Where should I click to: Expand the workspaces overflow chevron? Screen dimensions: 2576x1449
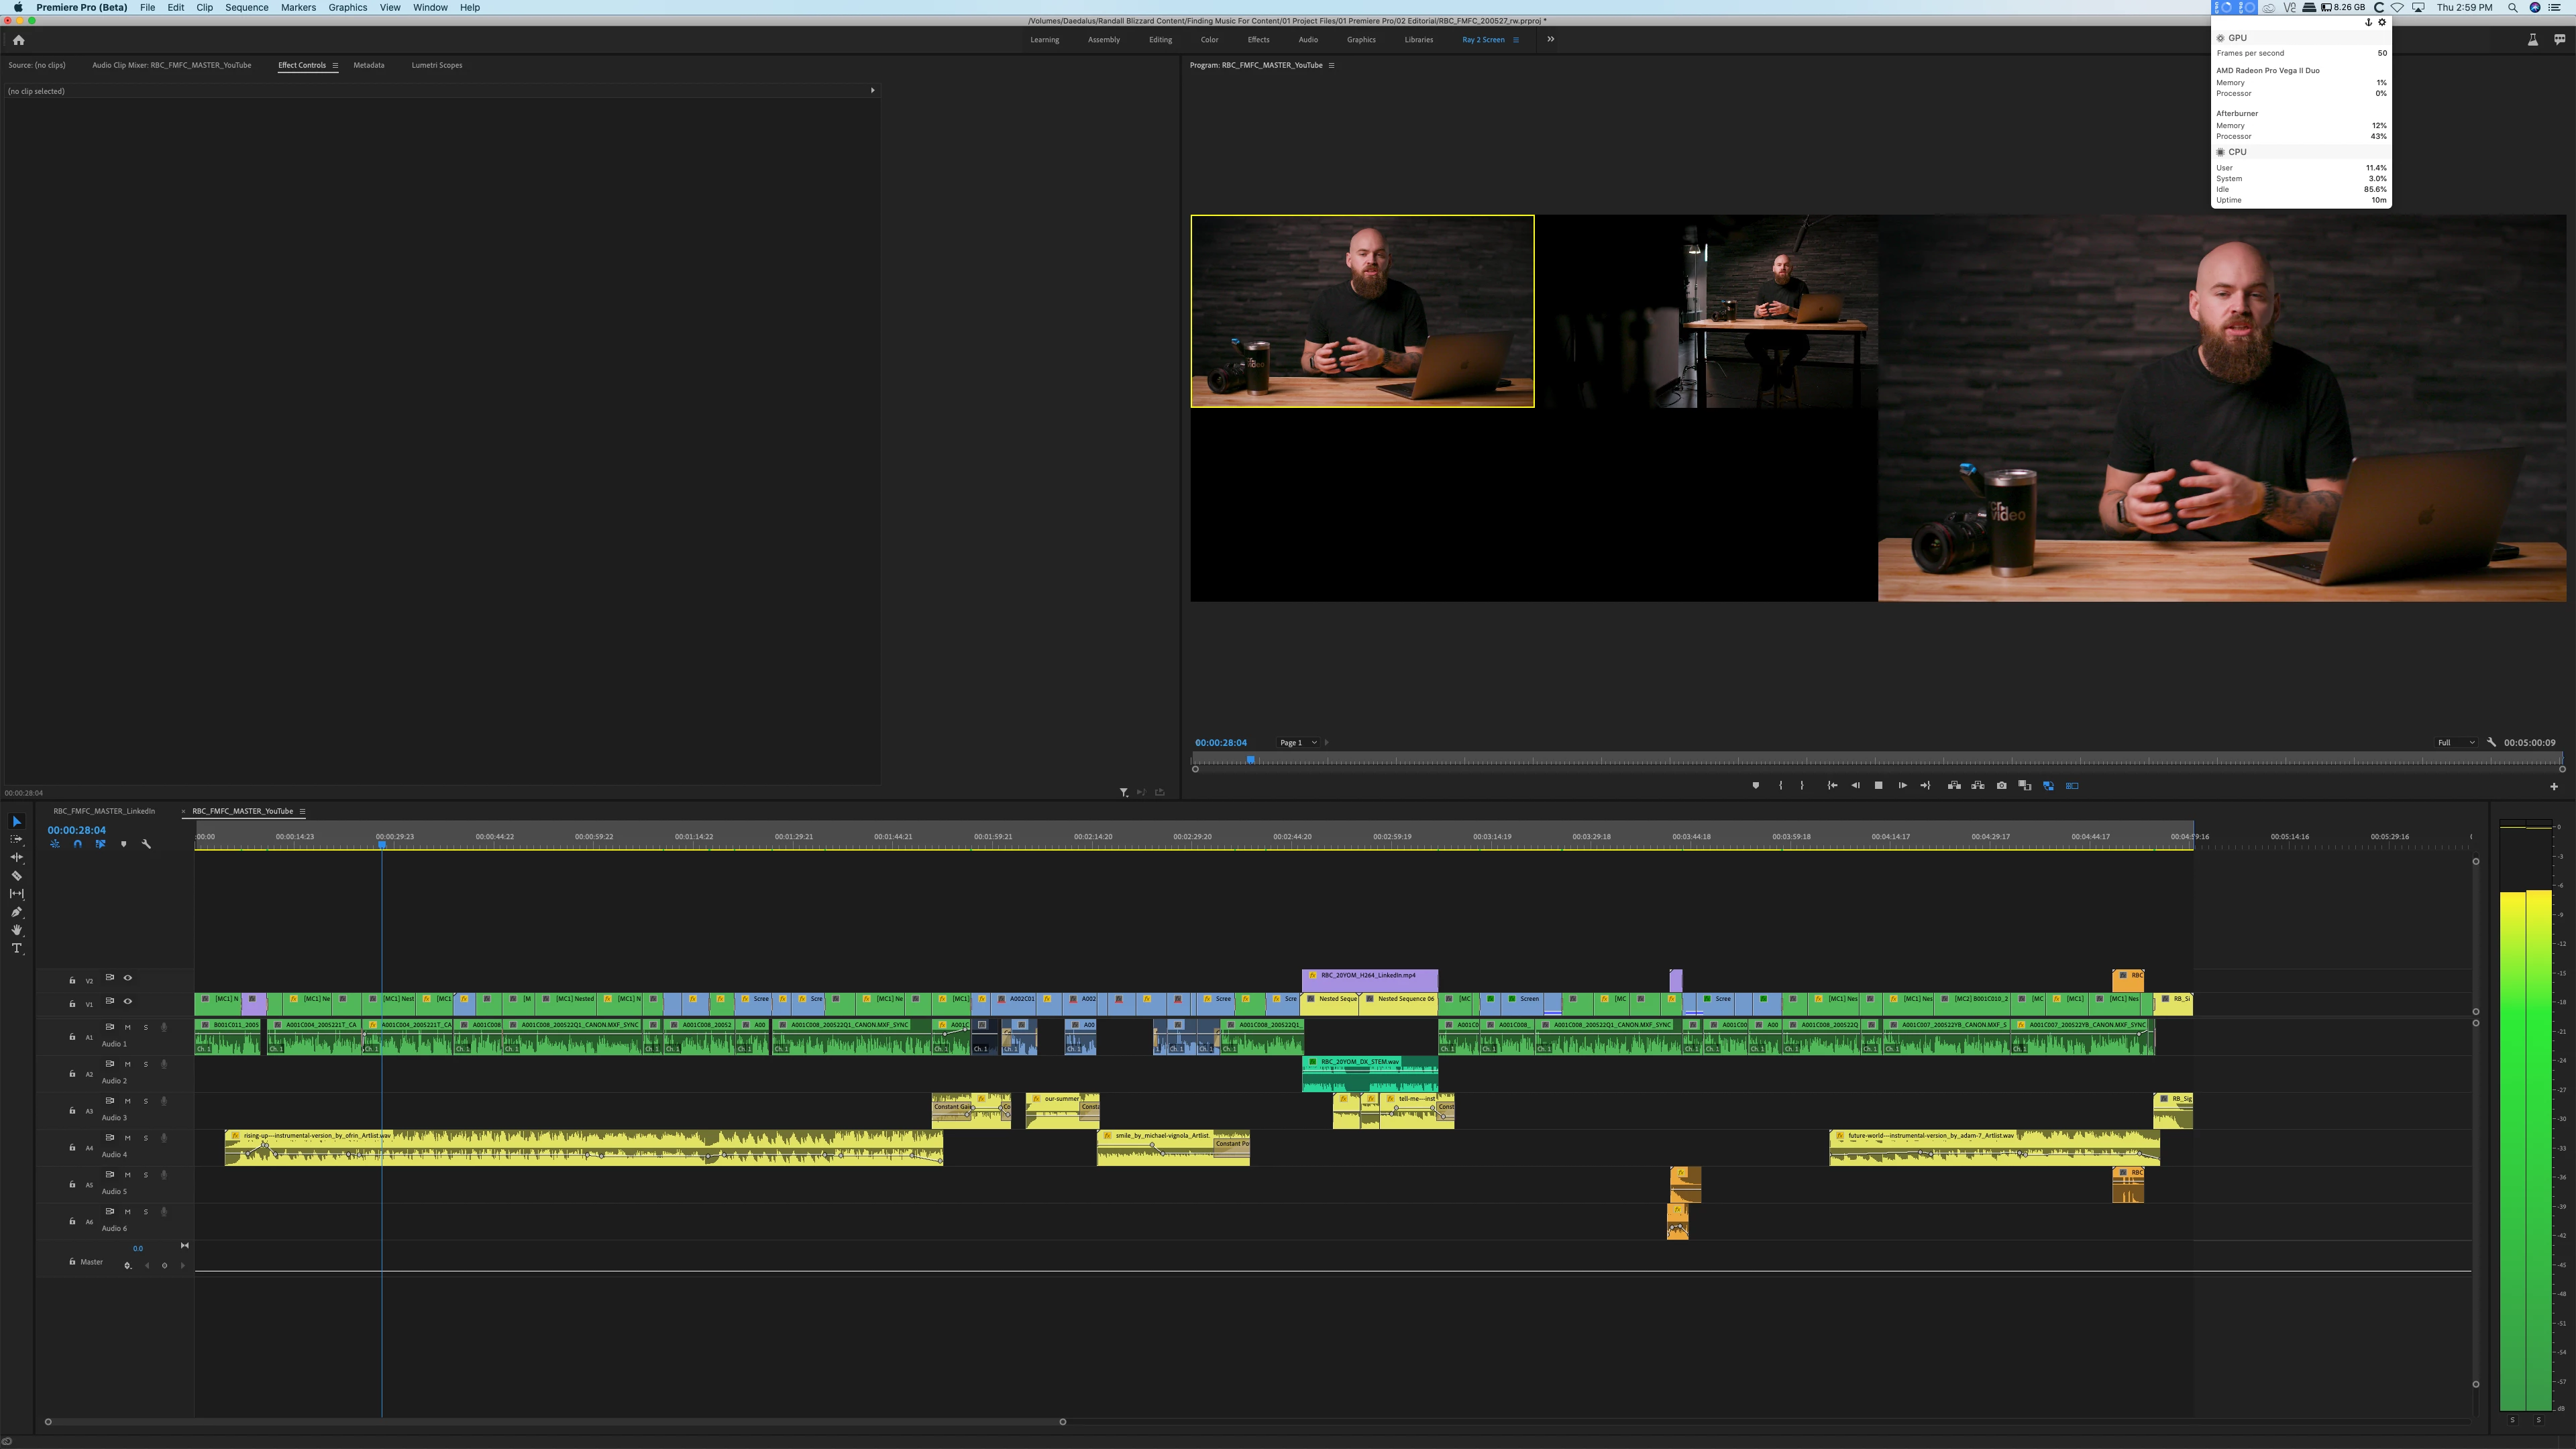tap(1551, 40)
